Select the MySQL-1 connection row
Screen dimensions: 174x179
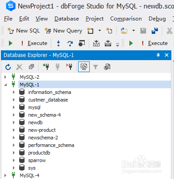point(95,85)
